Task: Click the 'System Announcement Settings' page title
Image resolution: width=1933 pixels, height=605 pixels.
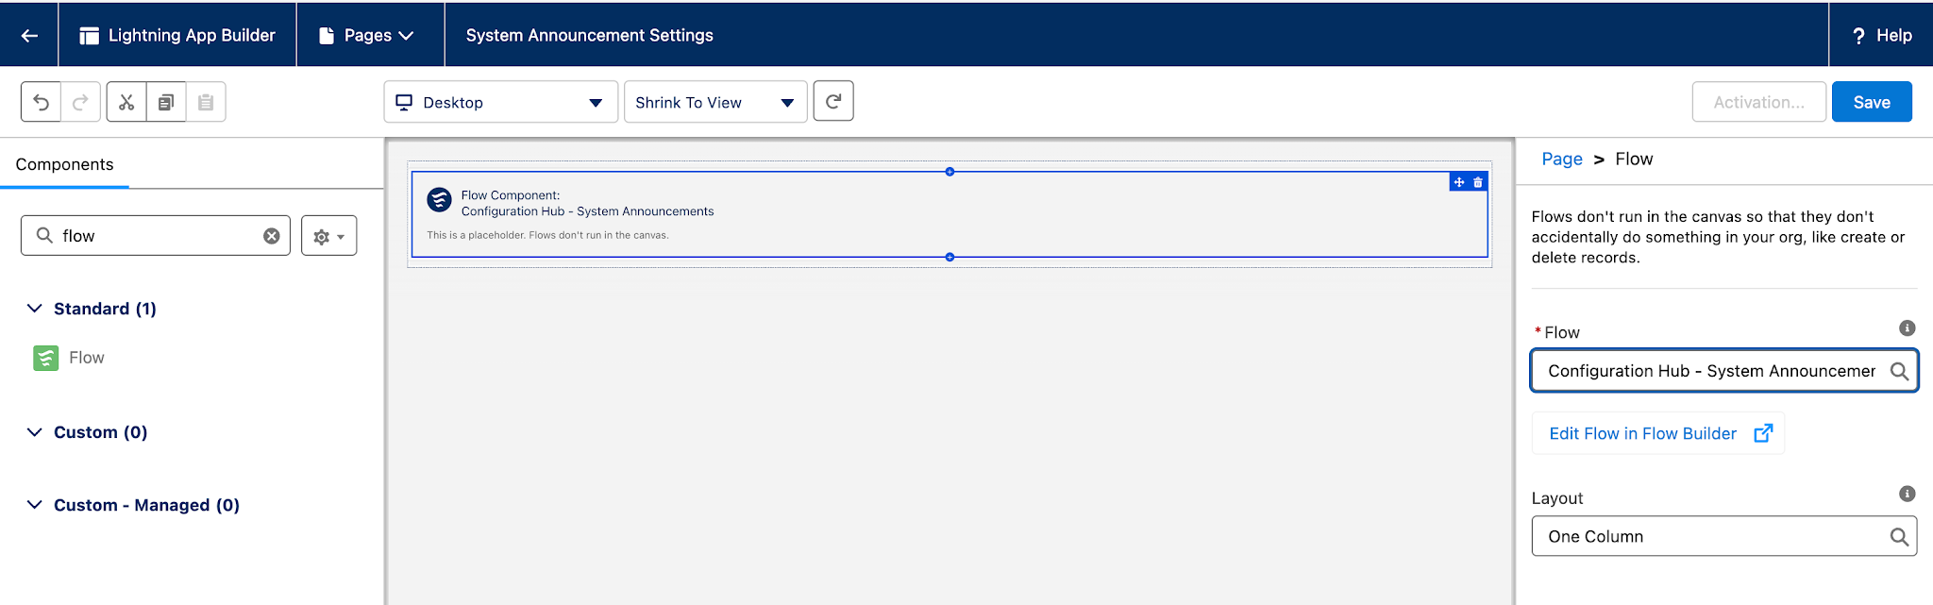Action: point(589,35)
